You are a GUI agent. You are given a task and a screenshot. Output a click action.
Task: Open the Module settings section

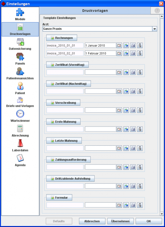[20, 14]
